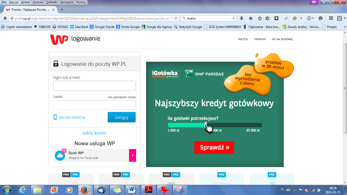Open the Snipping Tool in the taskbar
347x195 pixels.
tap(180, 190)
